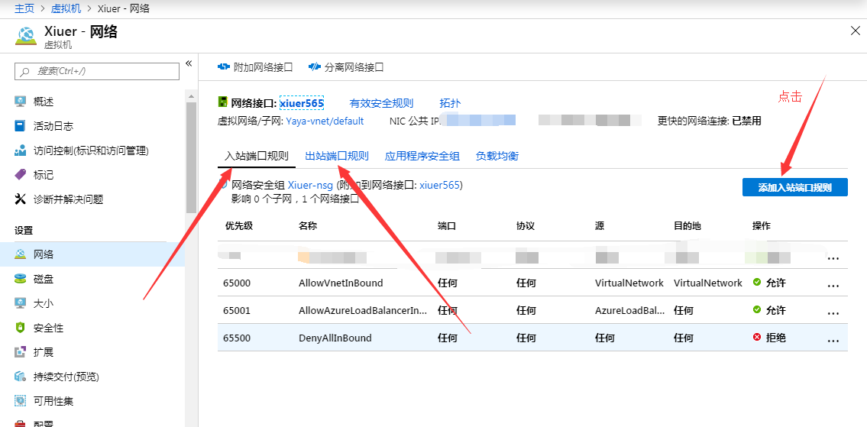Select DenyAllInBound rule name
The height and width of the screenshot is (427, 867).
(335, 338)
